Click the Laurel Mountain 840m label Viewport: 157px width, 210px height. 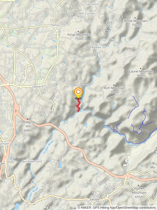tap(141, 73)
